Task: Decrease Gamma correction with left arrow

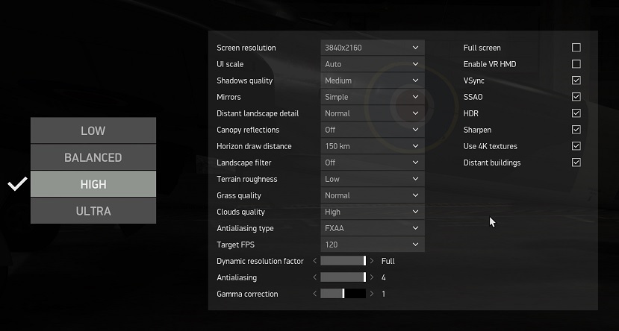Action: point(314,294)
